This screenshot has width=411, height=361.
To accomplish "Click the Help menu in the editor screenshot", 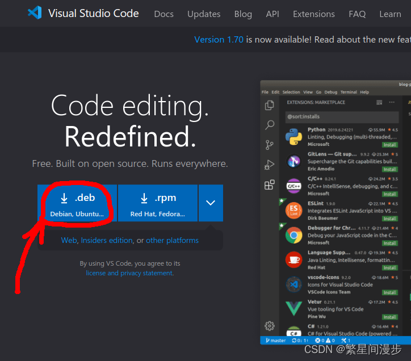I will [364, 92].
